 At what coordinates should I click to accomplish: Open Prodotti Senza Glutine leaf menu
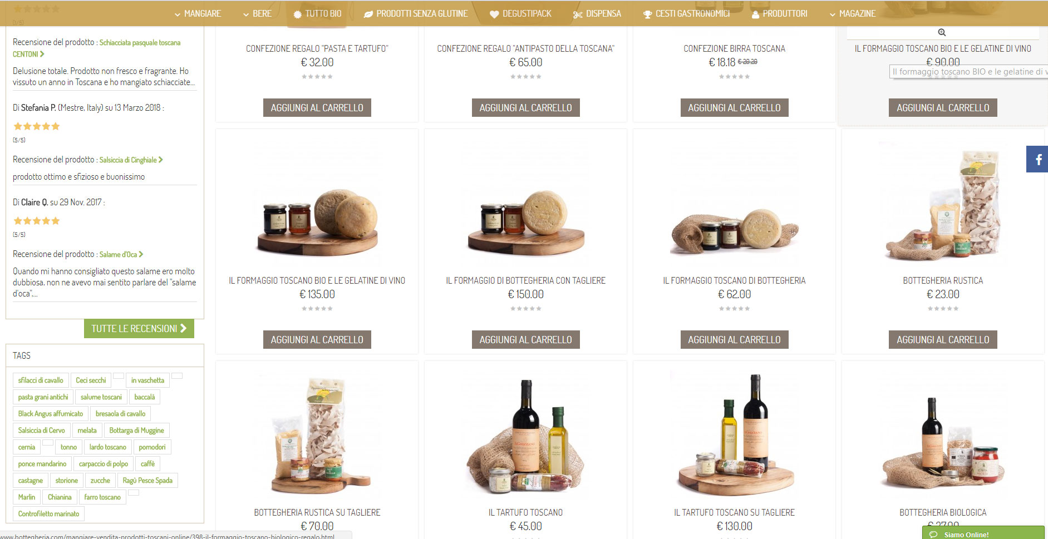tap(416, 13)
